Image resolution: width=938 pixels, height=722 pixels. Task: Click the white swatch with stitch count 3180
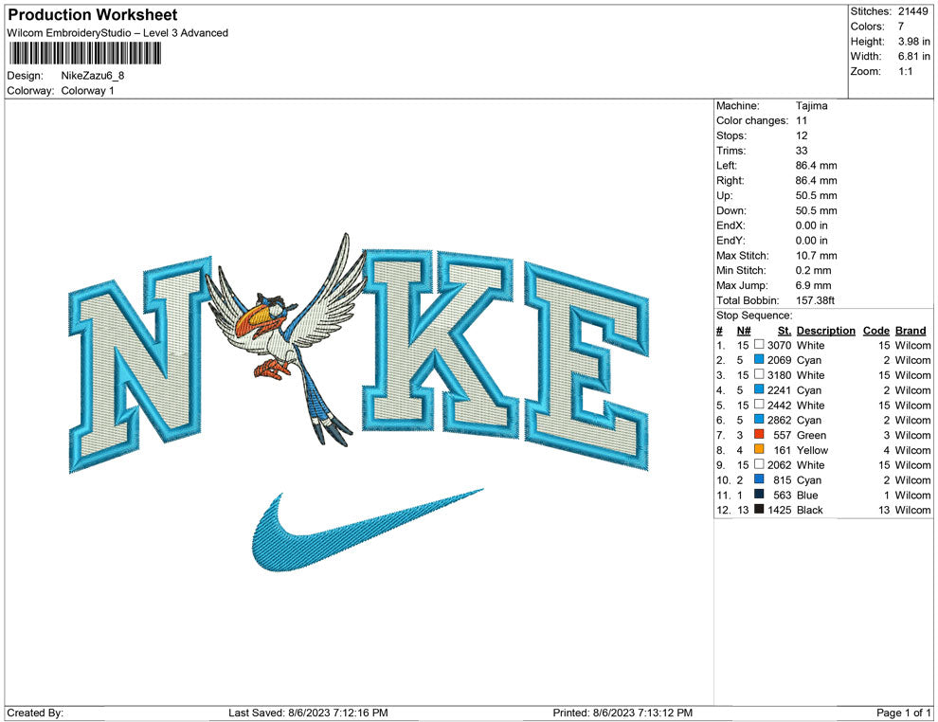759,374
